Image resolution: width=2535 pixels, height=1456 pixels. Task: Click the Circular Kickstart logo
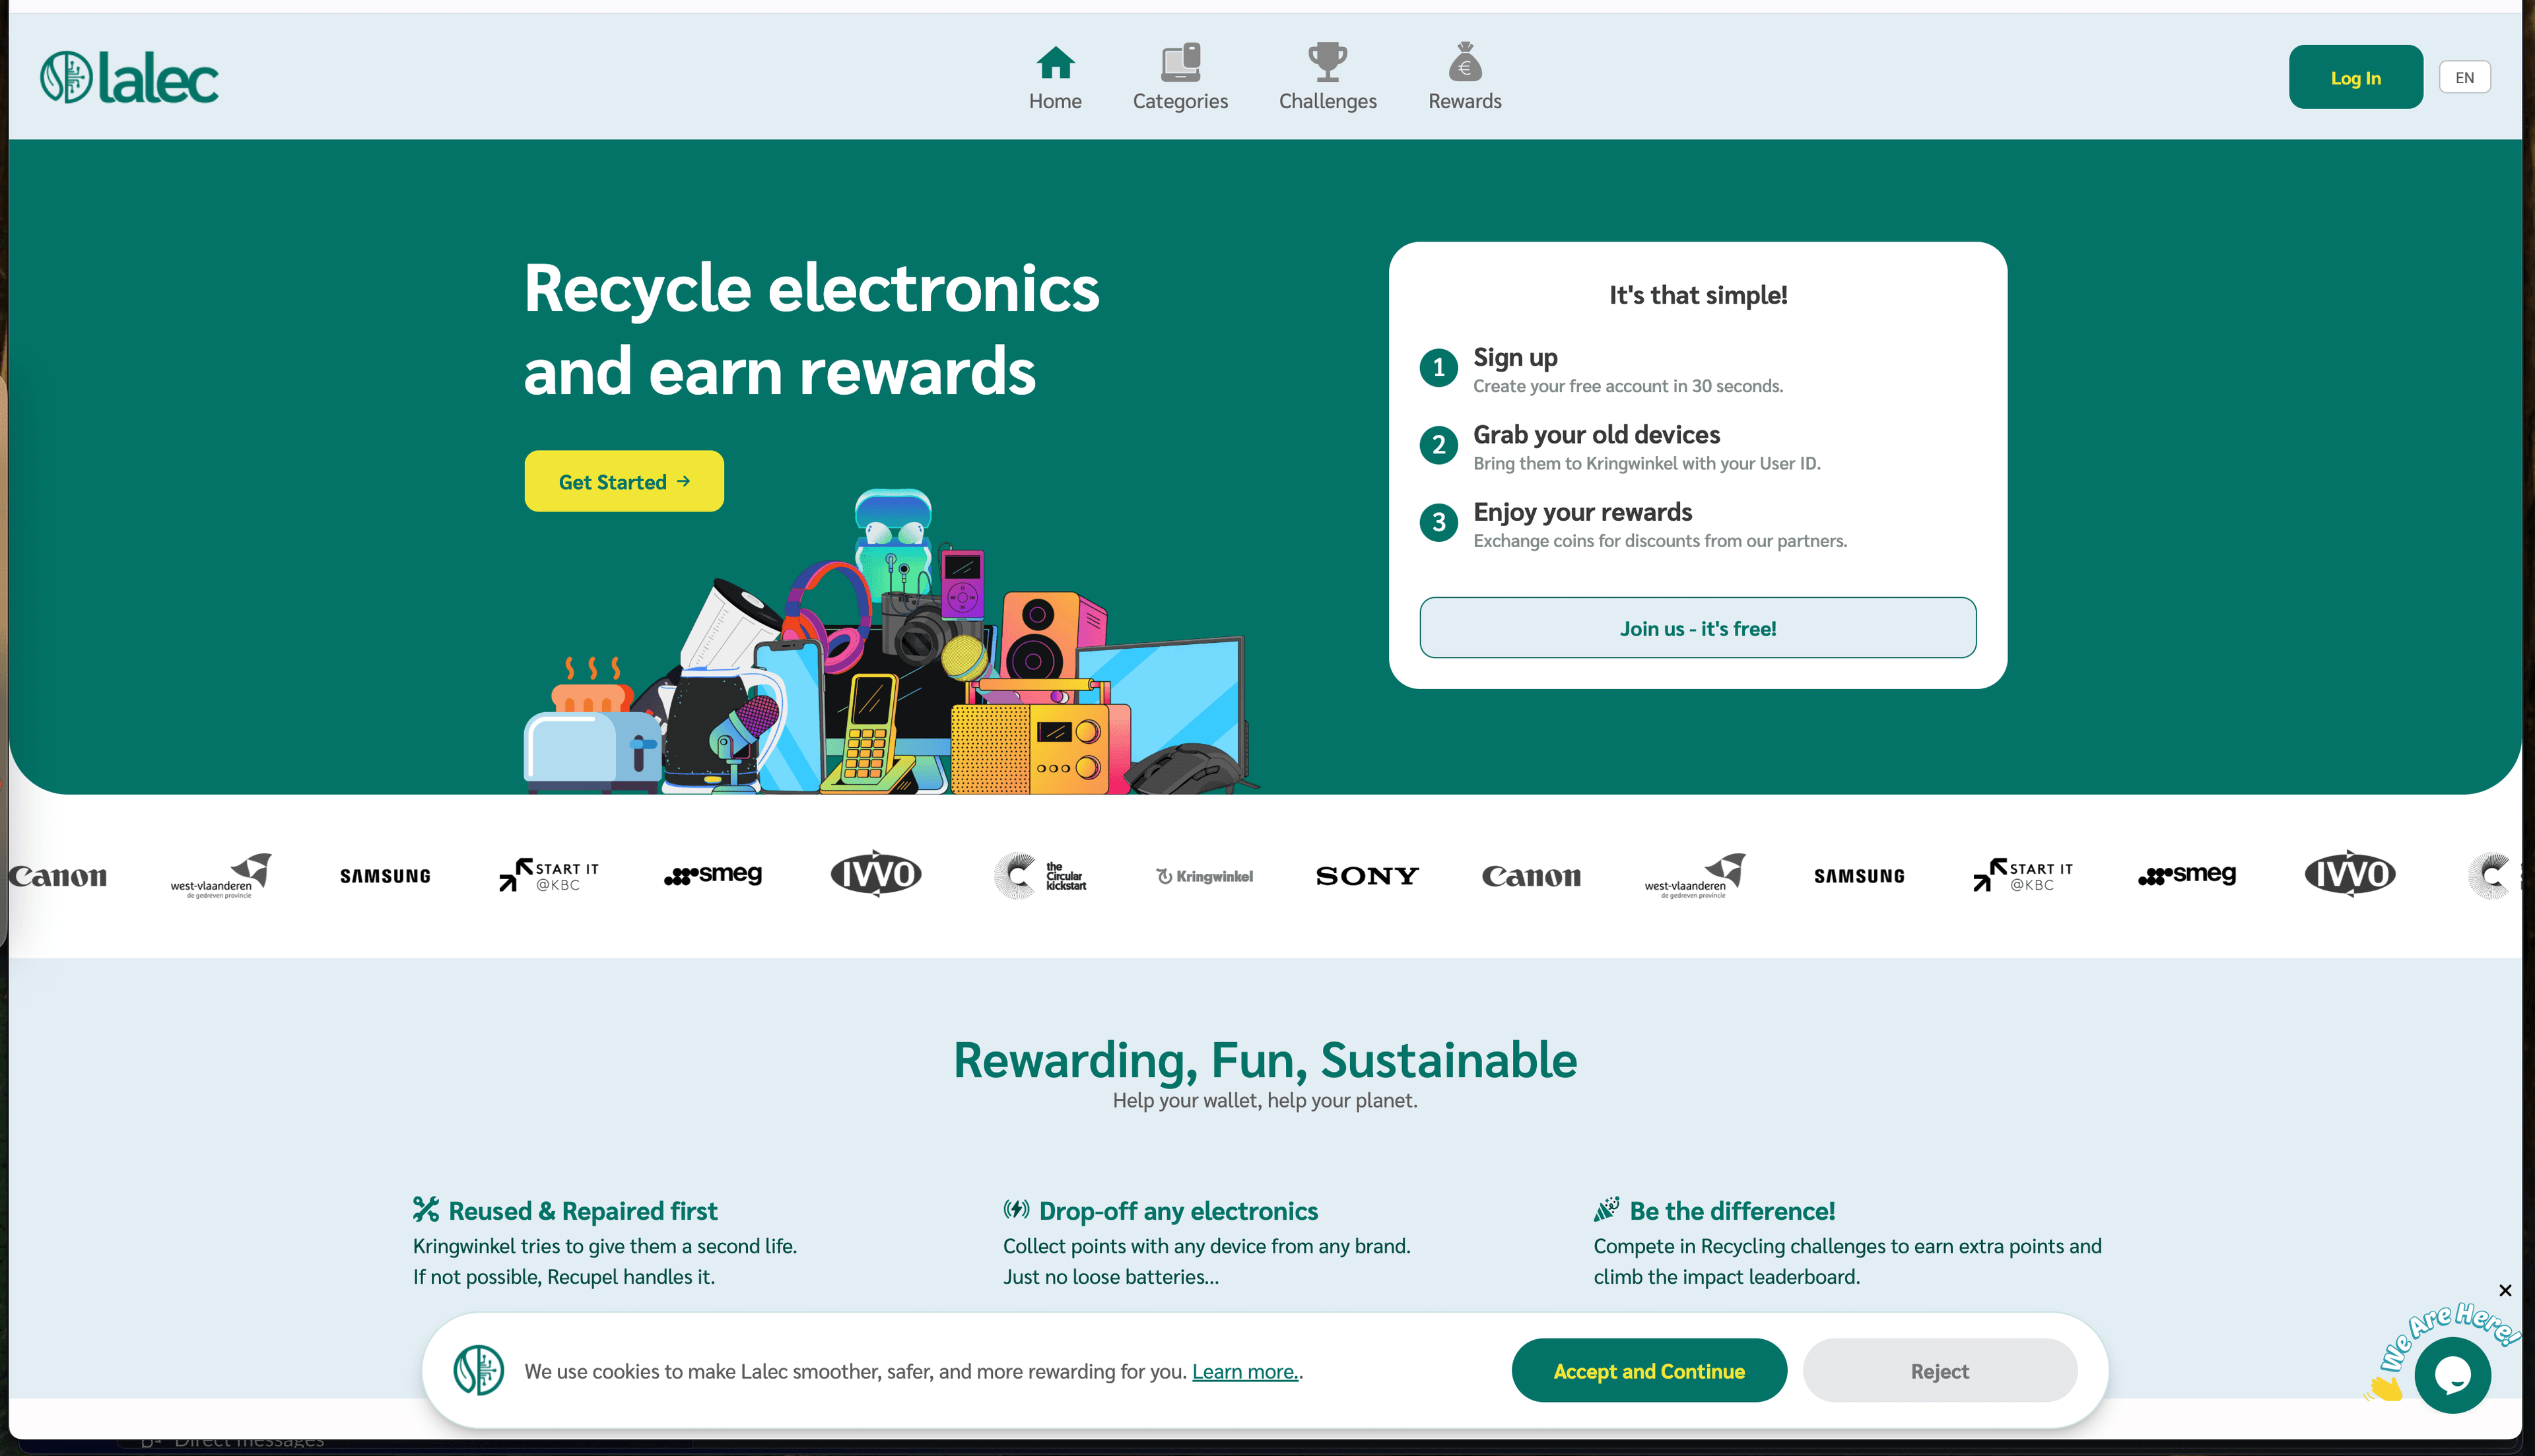tap(1040, 876)
